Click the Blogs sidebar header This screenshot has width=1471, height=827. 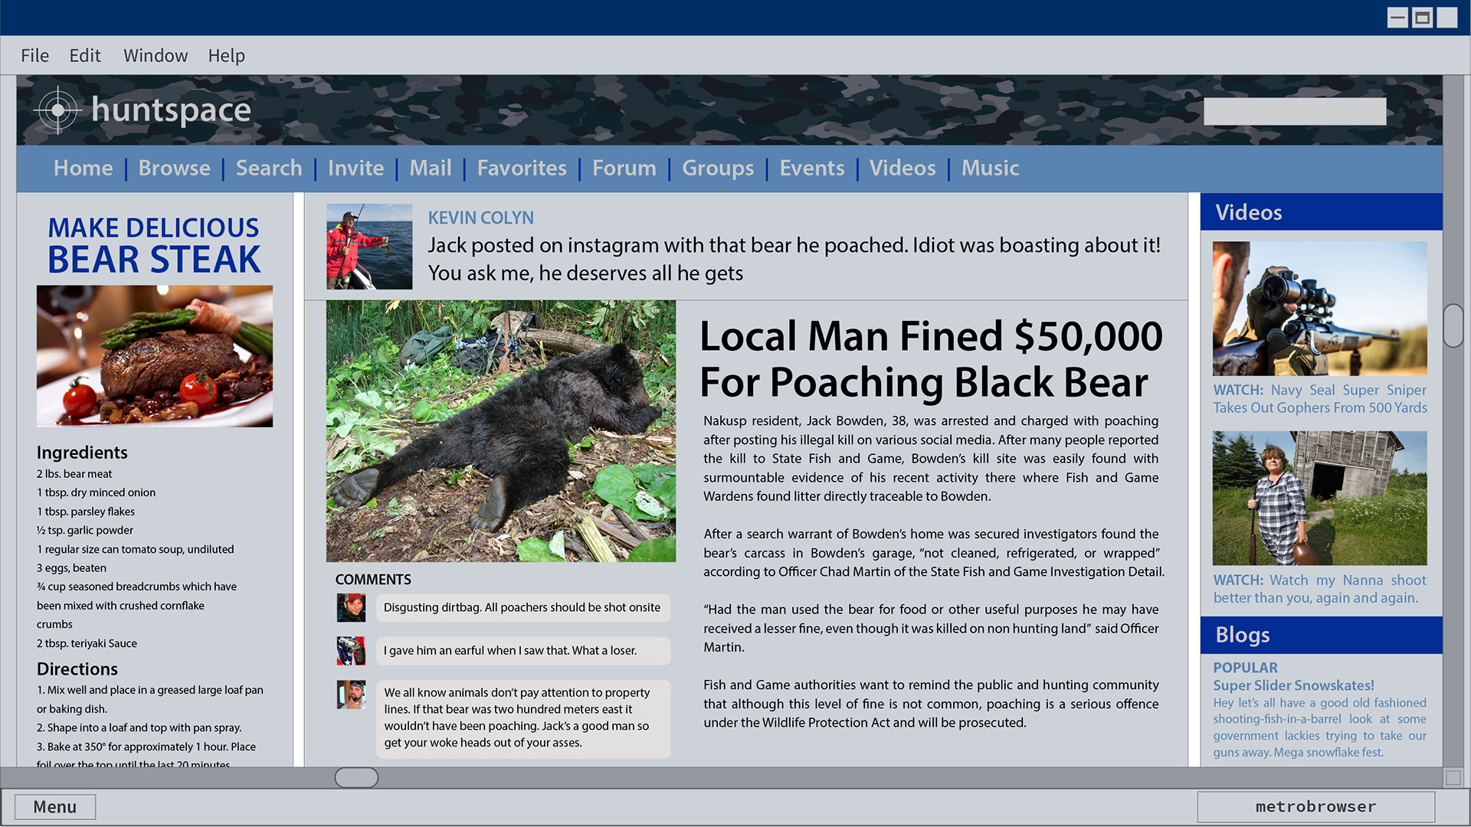(1321, 635)
